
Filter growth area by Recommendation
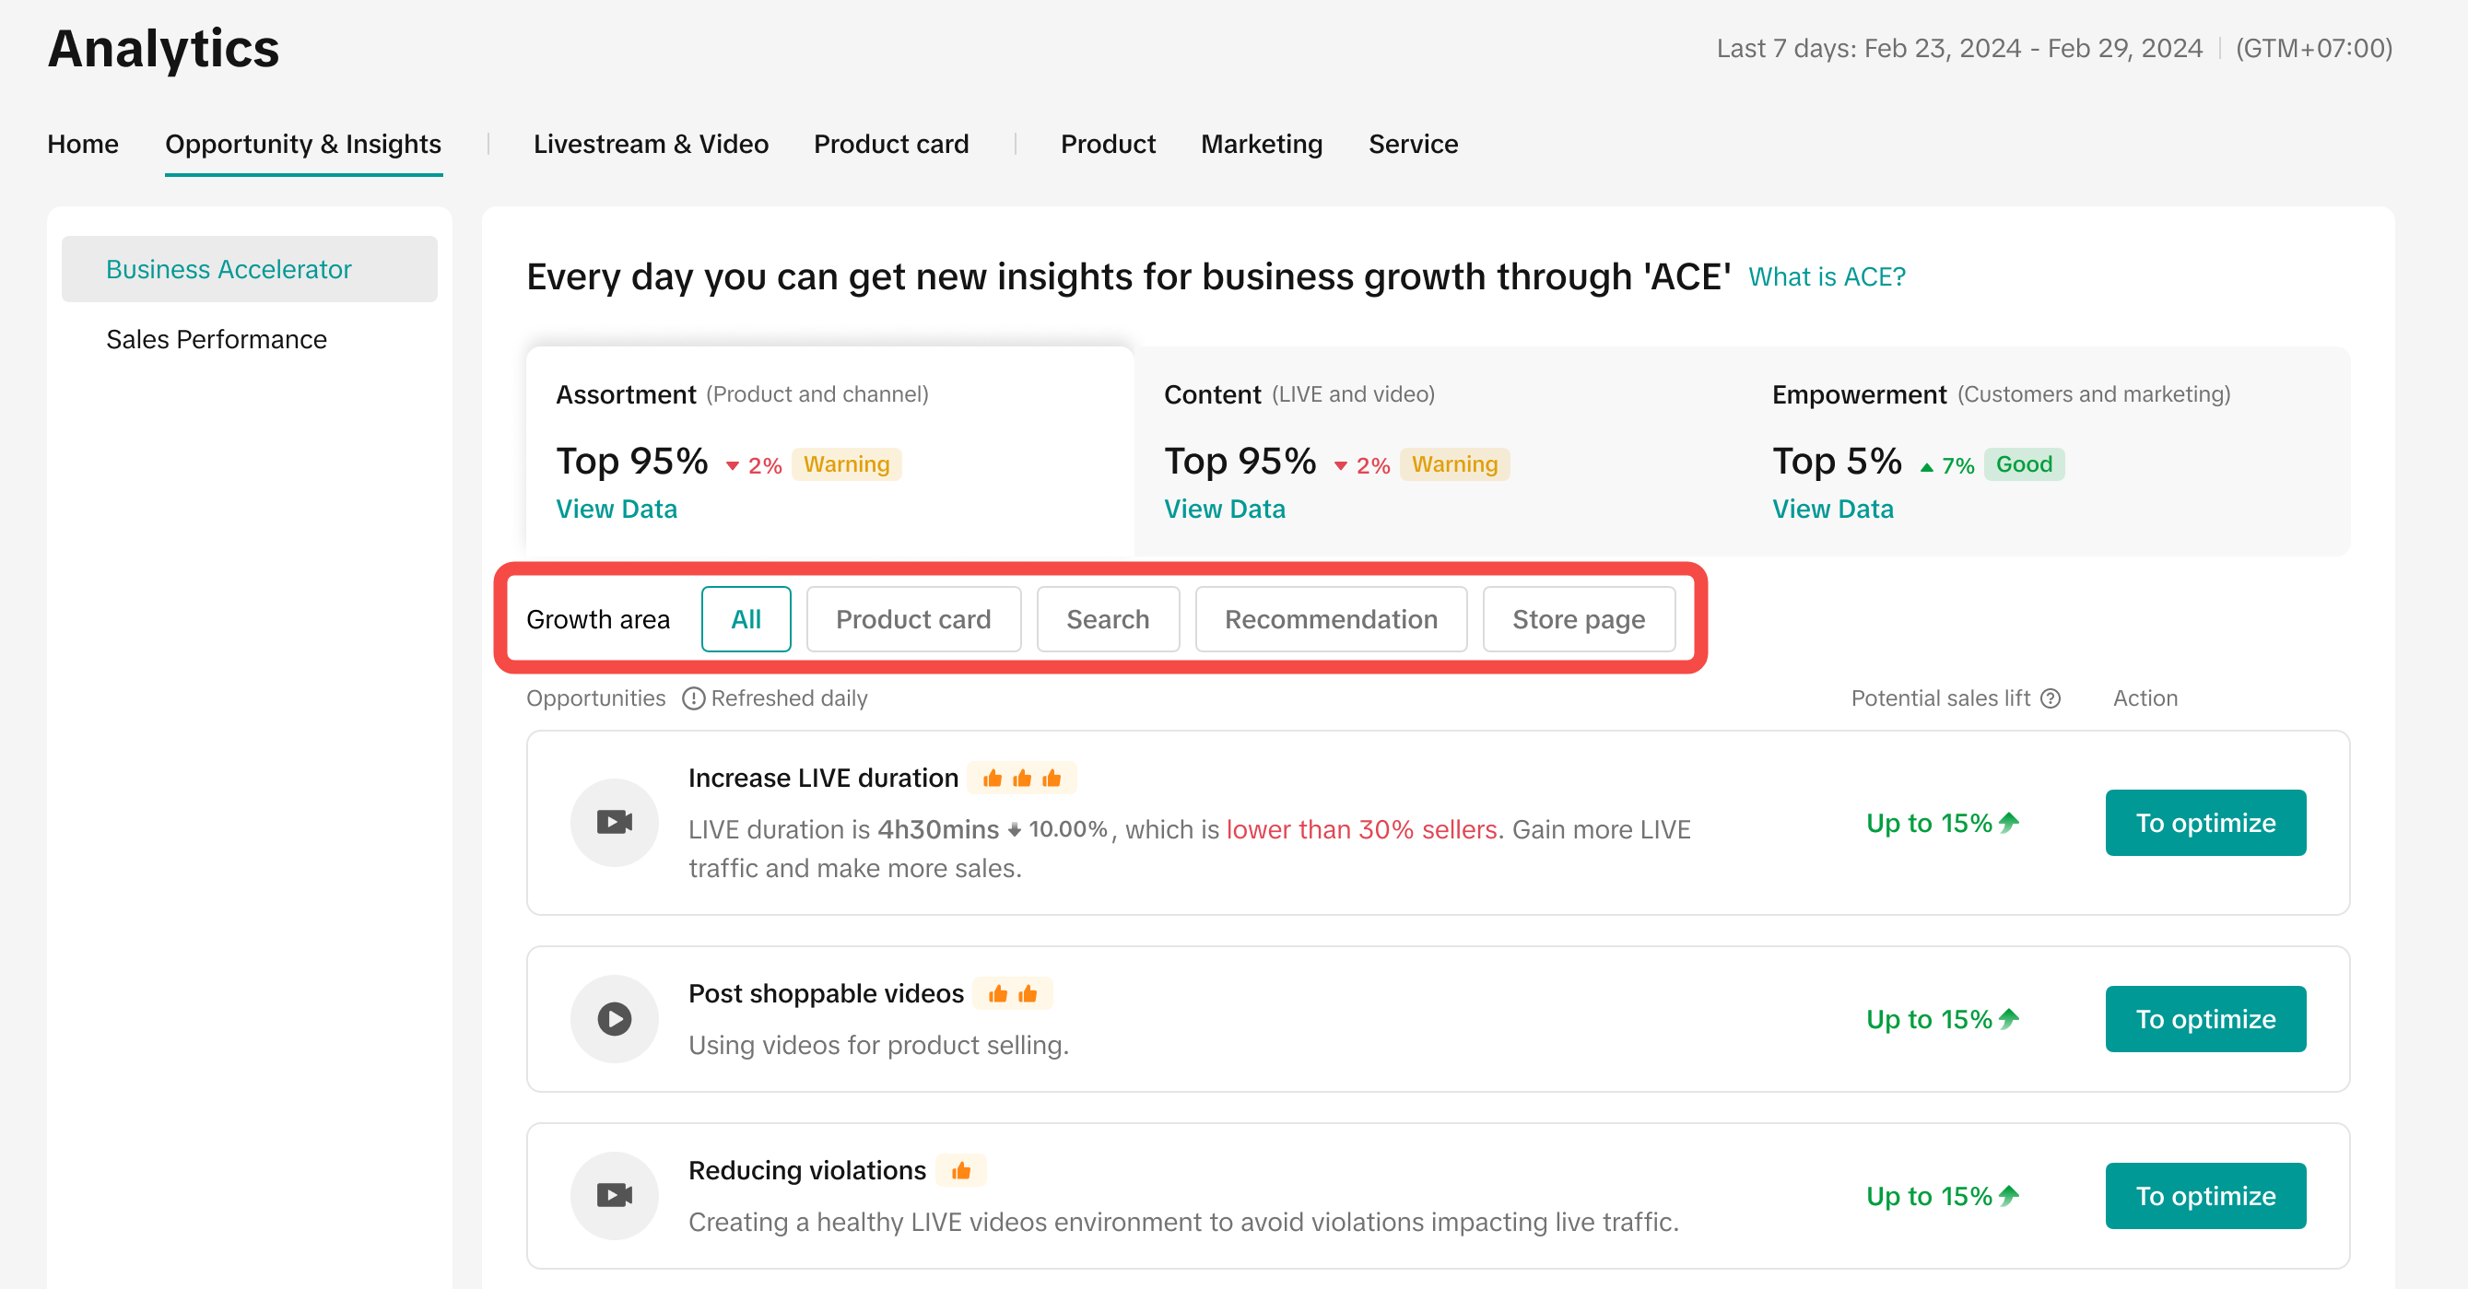click(x=1330, y=618)
